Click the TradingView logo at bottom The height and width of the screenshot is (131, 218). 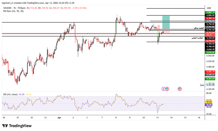point(17,126)
